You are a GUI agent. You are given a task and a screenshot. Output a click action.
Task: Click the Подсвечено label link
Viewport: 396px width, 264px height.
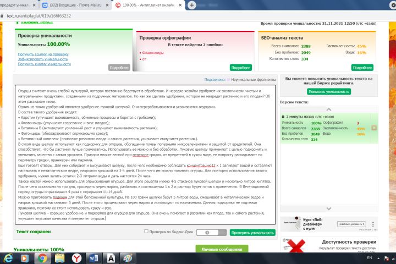(215, 80)
